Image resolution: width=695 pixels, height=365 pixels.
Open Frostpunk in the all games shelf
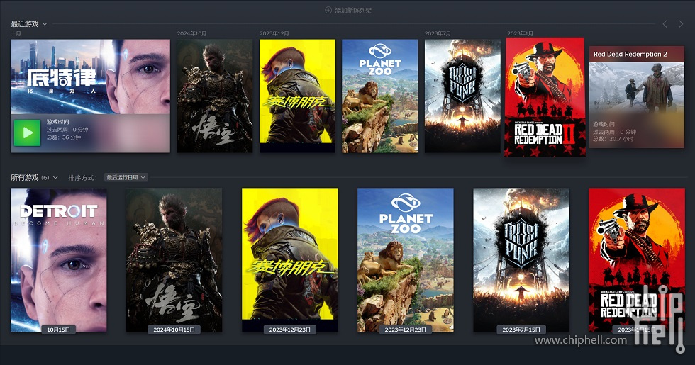pos(521,260)
